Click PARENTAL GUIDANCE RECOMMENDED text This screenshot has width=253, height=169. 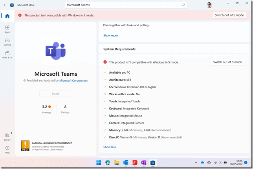pos(52,143)
